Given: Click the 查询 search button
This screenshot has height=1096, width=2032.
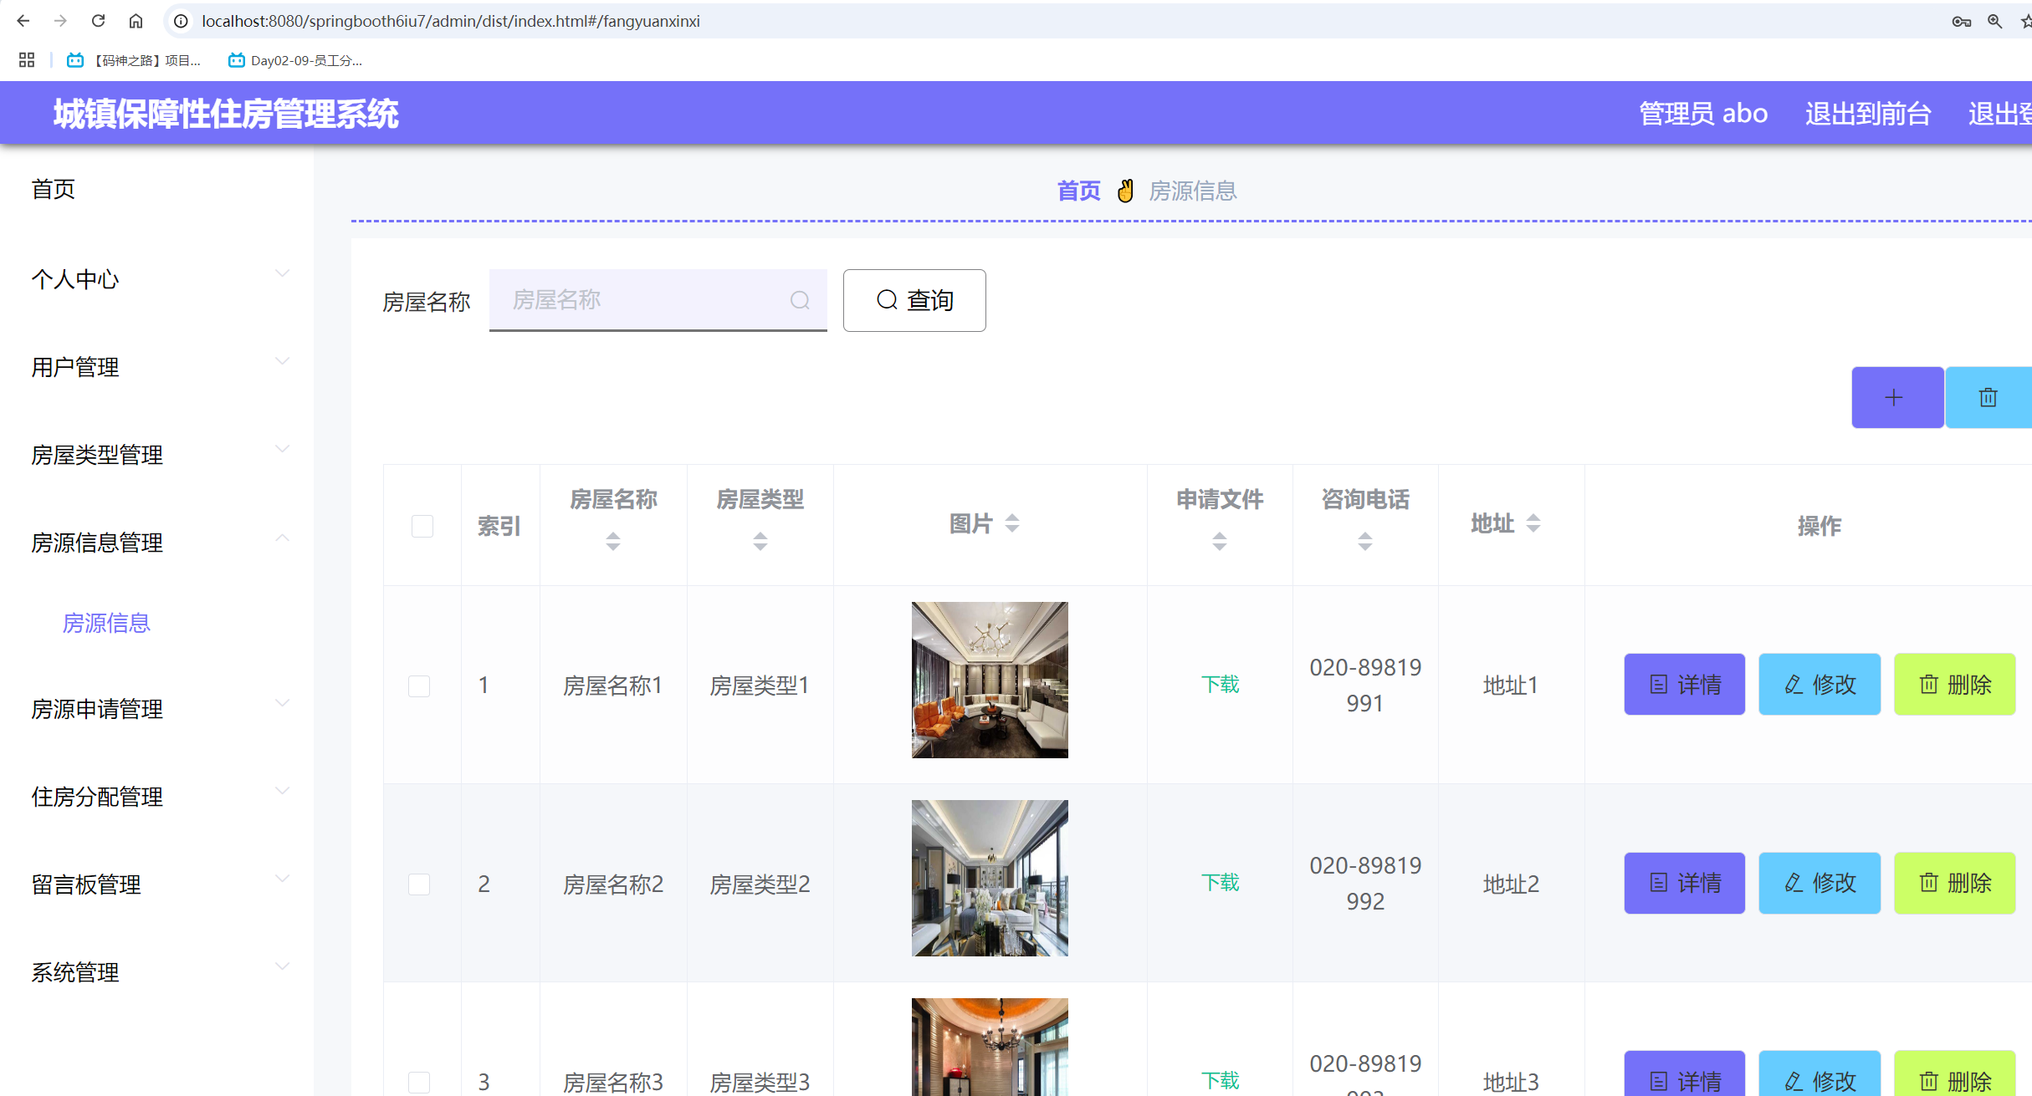Looking at the screenshot, I should [x=914, y=300].
